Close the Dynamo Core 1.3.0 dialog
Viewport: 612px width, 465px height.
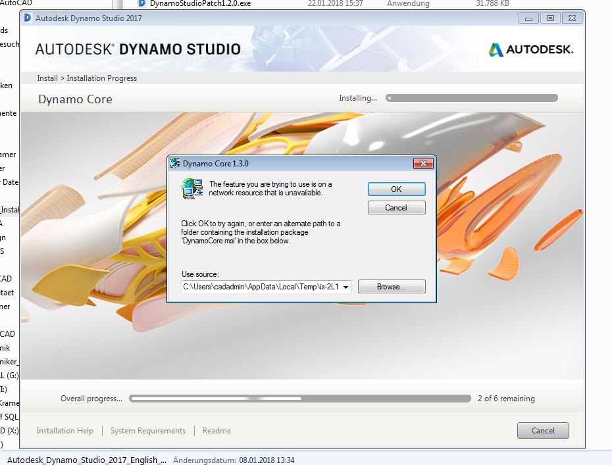tap(424, 164)
